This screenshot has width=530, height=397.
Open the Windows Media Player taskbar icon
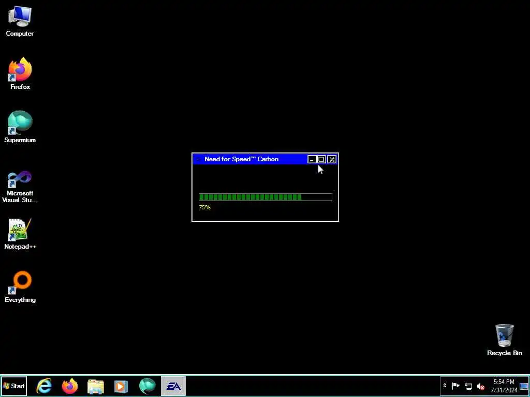(121, 386)
